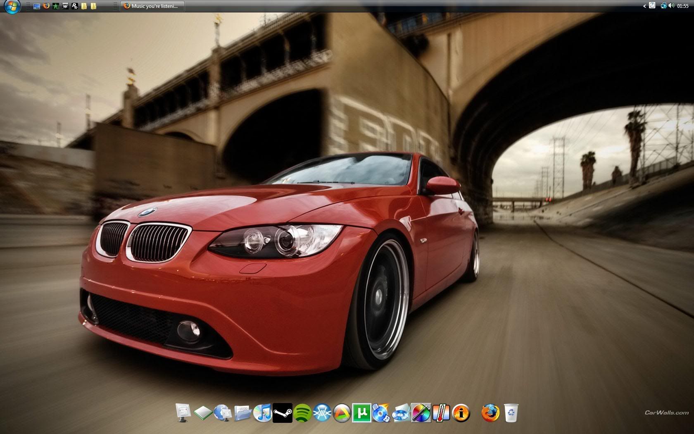Launch the blue FrostWire dock icon
The height and width of the screenshot is (434, 694).
click(x=322, y=413)
